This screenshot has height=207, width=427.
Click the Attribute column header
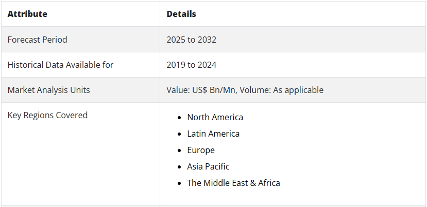click(x=27, y=14)
